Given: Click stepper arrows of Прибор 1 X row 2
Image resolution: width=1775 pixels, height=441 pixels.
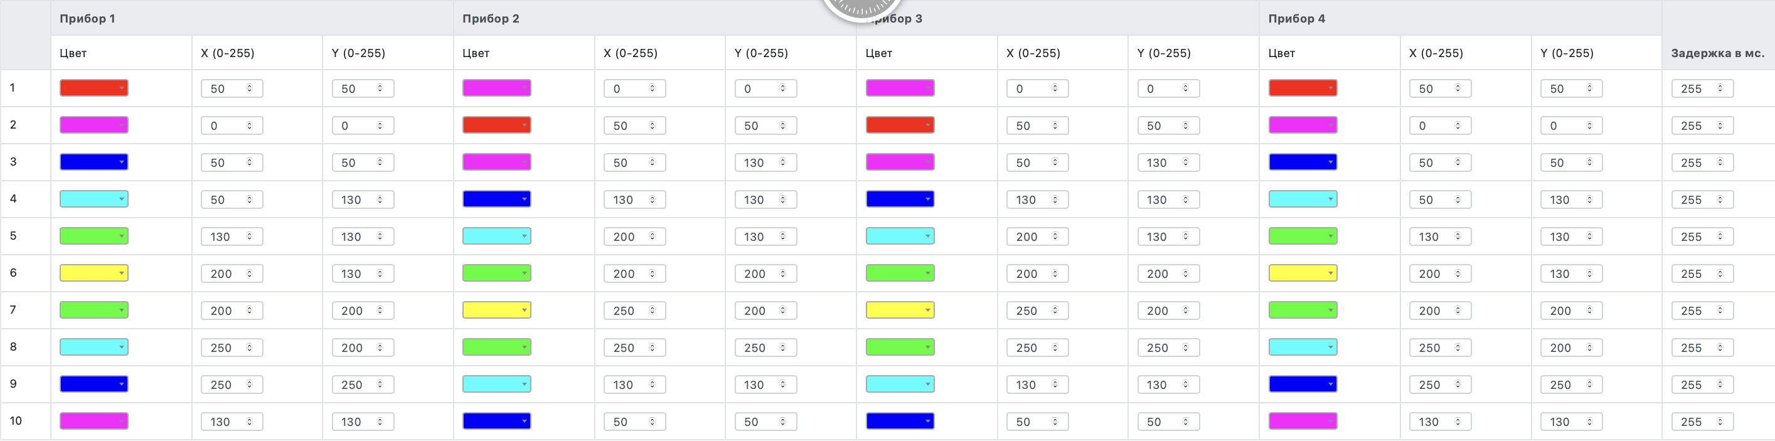Looking at the screenshot, I should (250, 125).
